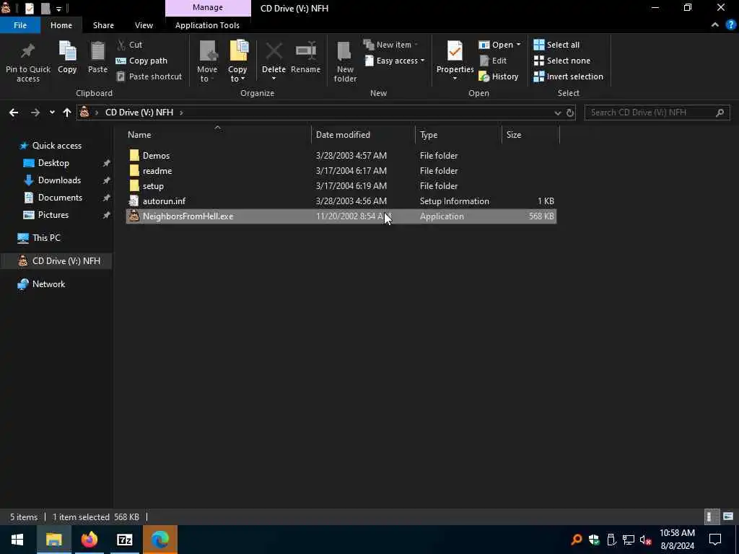Sort by the Size column header
This screenshot has width=739, height=554.
coord(530,135)
